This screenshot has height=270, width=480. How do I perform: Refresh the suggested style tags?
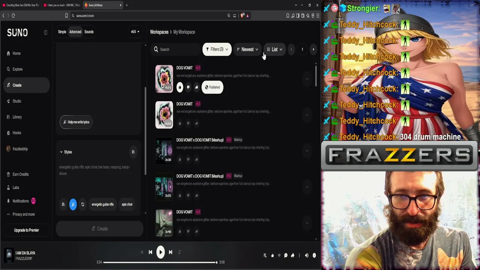click(82, 204)
